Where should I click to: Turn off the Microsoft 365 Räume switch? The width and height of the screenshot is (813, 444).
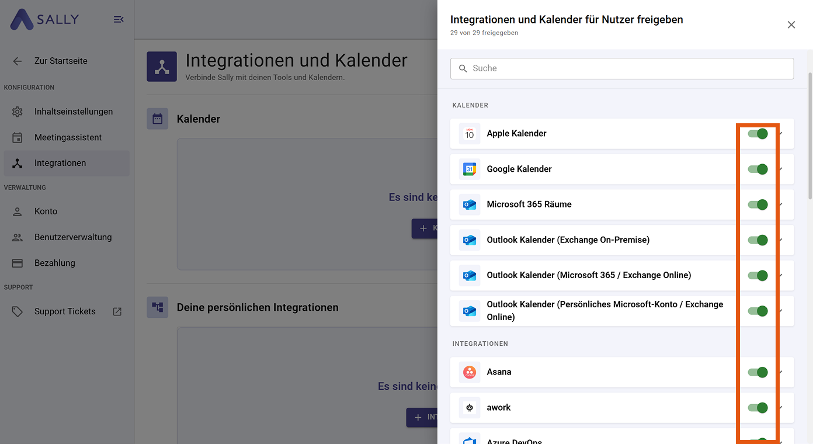pyautogui.click(x=758, y=204)
